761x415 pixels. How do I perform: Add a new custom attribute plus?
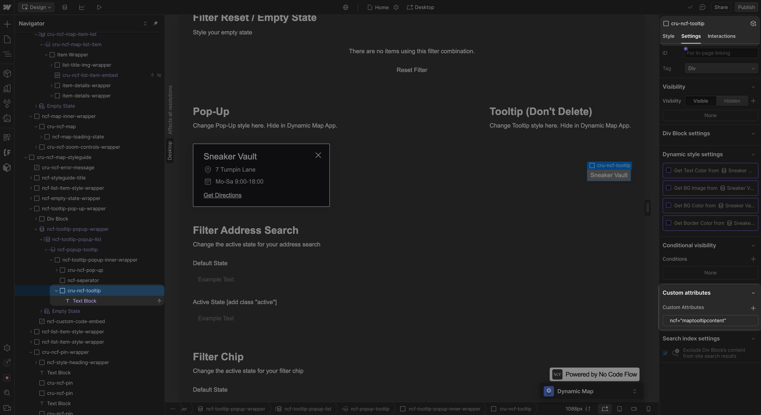753,308
